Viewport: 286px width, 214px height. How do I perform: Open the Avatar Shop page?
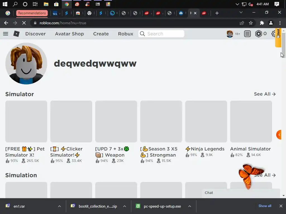point(70,34)
